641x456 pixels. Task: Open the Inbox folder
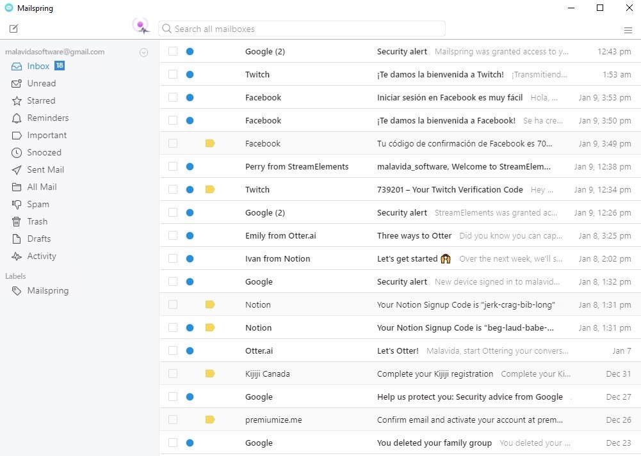pos(38,66)
